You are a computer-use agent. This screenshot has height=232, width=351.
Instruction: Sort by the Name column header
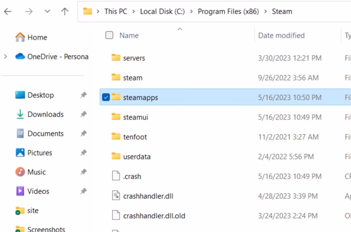[129, 35]
